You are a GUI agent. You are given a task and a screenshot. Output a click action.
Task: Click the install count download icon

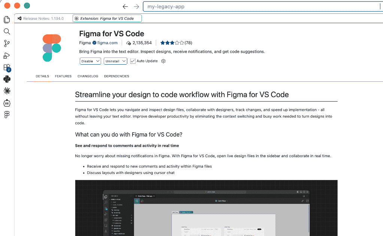[128, 43]
